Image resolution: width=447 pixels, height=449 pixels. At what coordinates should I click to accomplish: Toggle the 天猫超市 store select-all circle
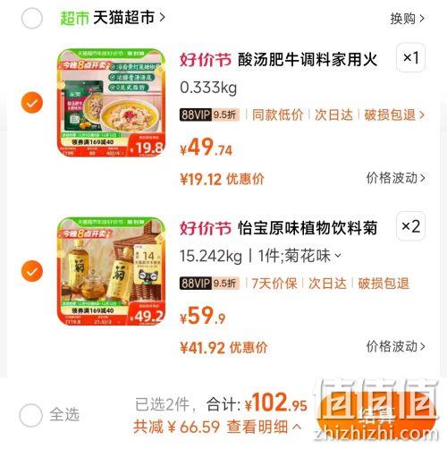coord(32,18)
